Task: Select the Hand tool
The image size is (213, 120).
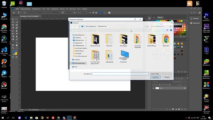Action: [17, 45]
